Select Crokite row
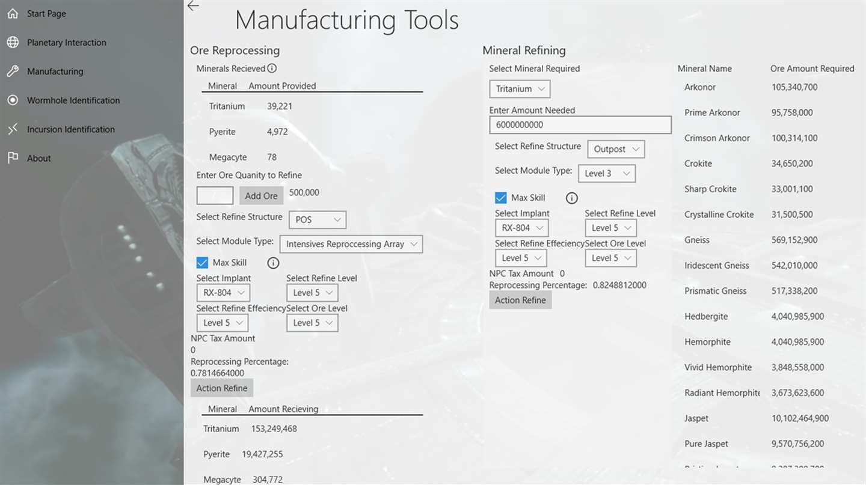 (770, 163)
